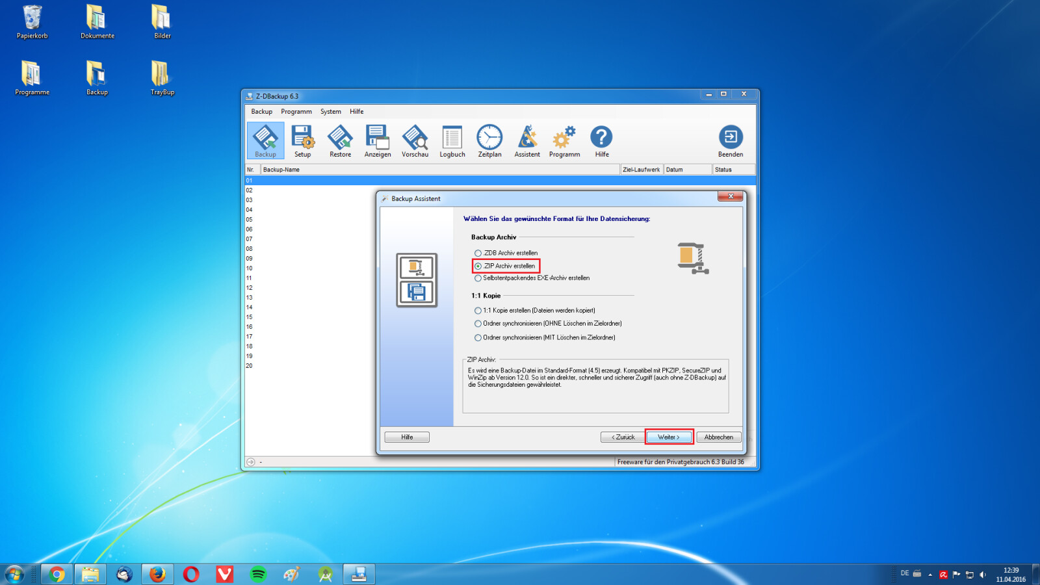
Task: Select .ZIP Archiv erstellen option
Action: pos(505,266)
